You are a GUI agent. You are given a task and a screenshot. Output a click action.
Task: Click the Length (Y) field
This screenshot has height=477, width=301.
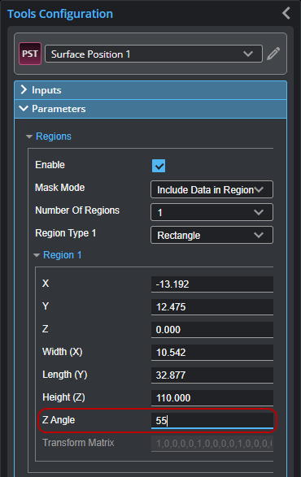212,375
